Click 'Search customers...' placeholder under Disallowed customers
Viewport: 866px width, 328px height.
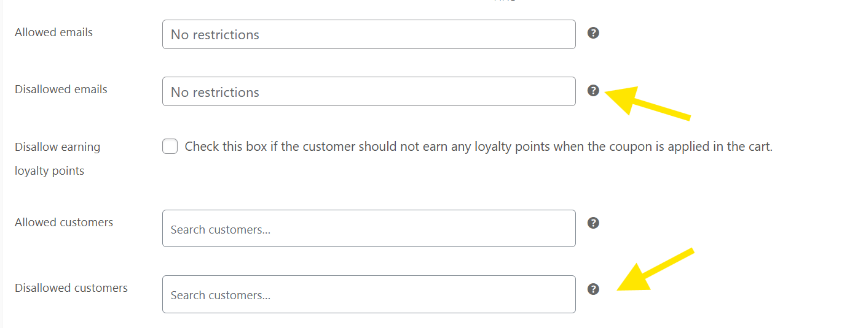point(221,296)
